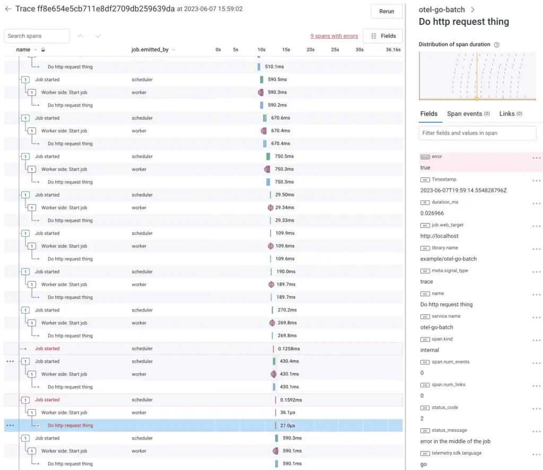The image size is (543, 470).
Task: Open the three-dot menu for the error field
Action: tap(536, 158)
